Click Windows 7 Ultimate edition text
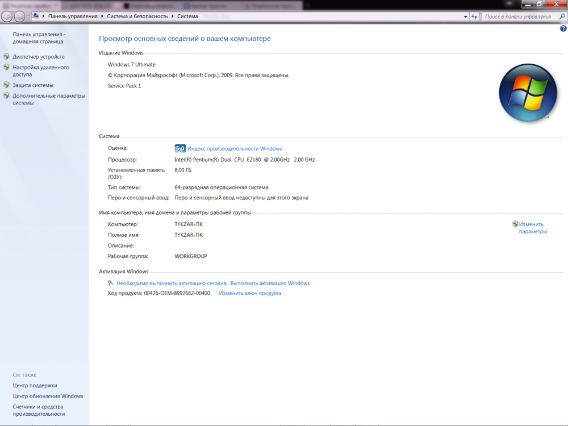Viewport: 568px width, 426px height. pyautogui.click(x=132, y=65)
